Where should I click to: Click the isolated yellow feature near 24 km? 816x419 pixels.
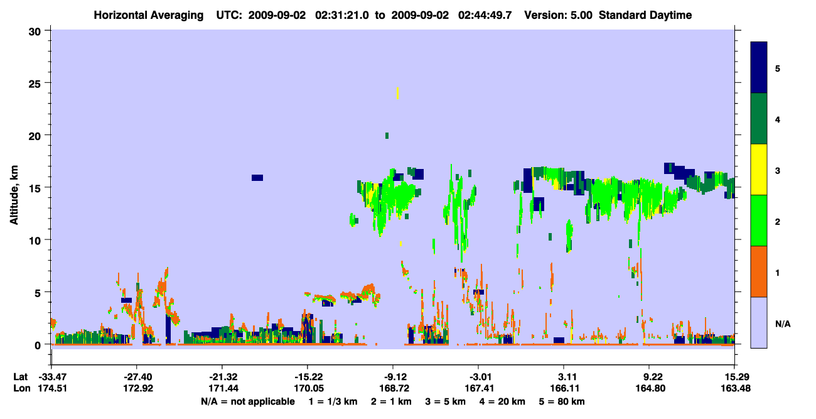click(x=398, y=93)
